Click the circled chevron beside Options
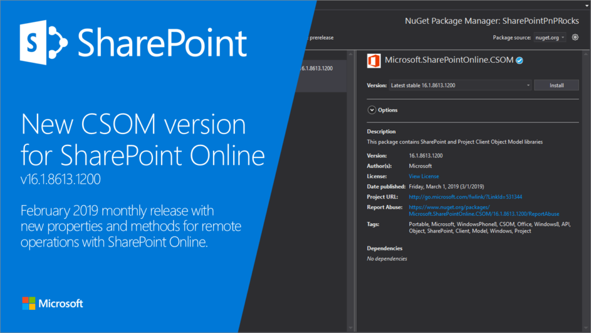 tap(372, 110)
